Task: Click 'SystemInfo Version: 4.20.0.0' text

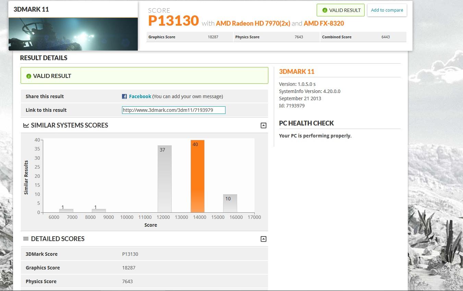Action: 309,91
